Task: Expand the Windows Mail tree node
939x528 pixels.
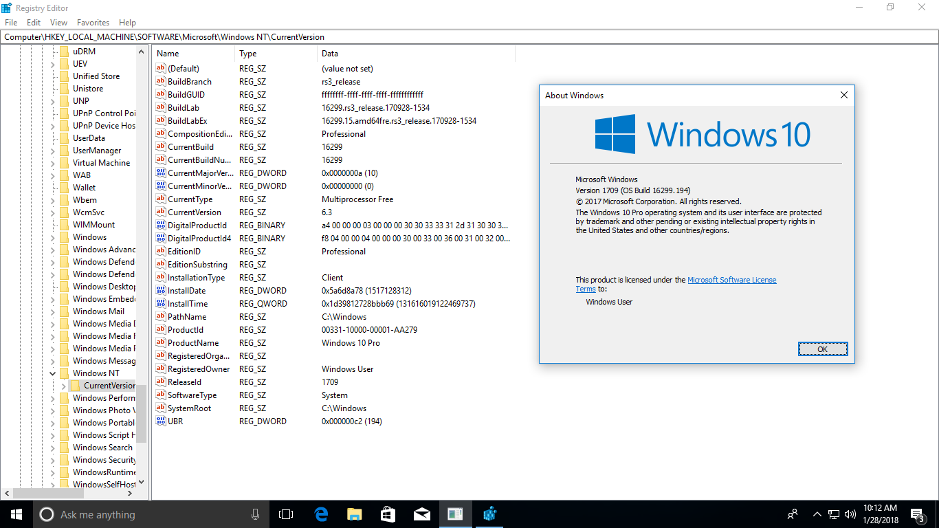Action: (x=53, y=311)
